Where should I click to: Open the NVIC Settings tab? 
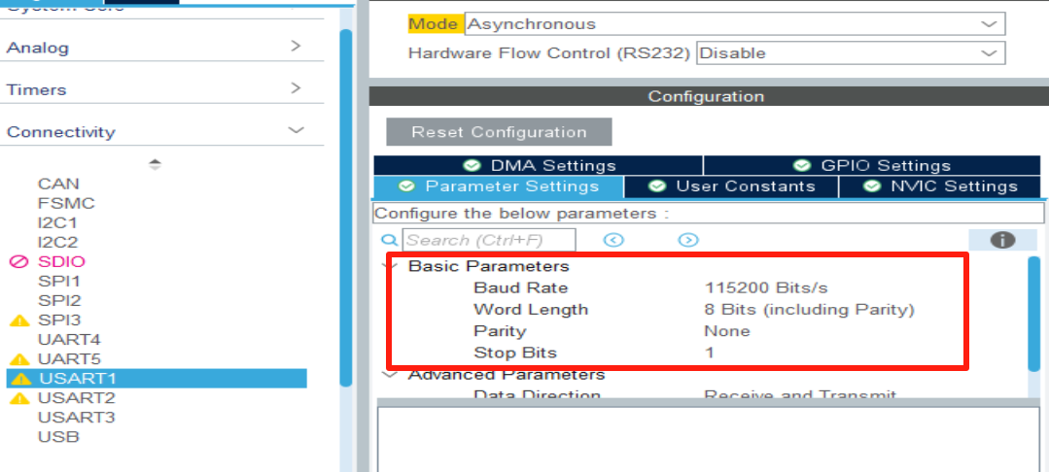click(942, 186)
